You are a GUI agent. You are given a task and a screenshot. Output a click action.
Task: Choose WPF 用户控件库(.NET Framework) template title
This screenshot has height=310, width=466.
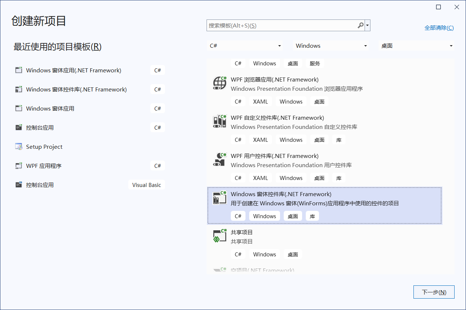pos(275,156)
